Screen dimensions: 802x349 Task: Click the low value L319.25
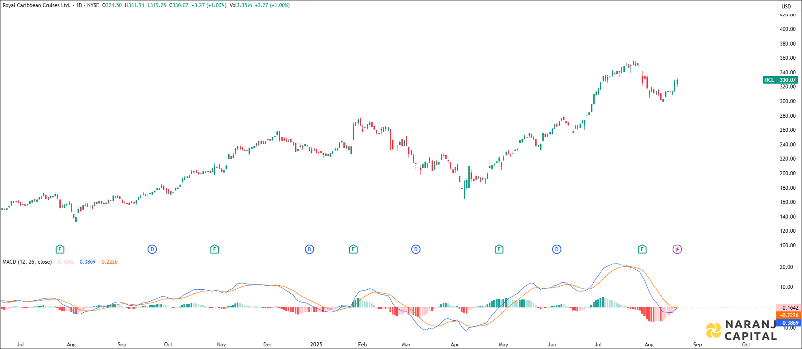[x=157, y=5]
